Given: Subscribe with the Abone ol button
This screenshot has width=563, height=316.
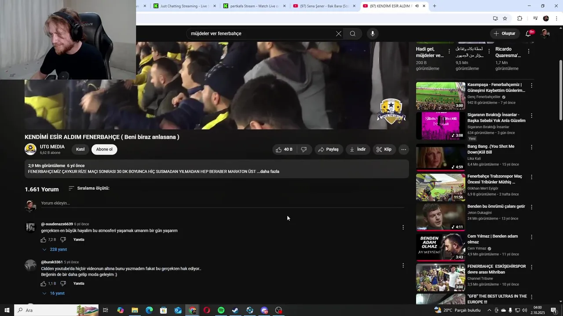Looking at the screenshot, I should click(104, 149).
